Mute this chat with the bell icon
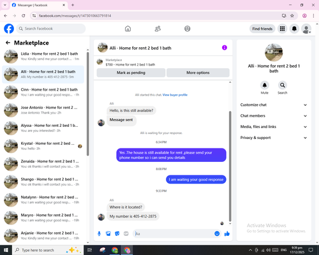 click(265, 85)
